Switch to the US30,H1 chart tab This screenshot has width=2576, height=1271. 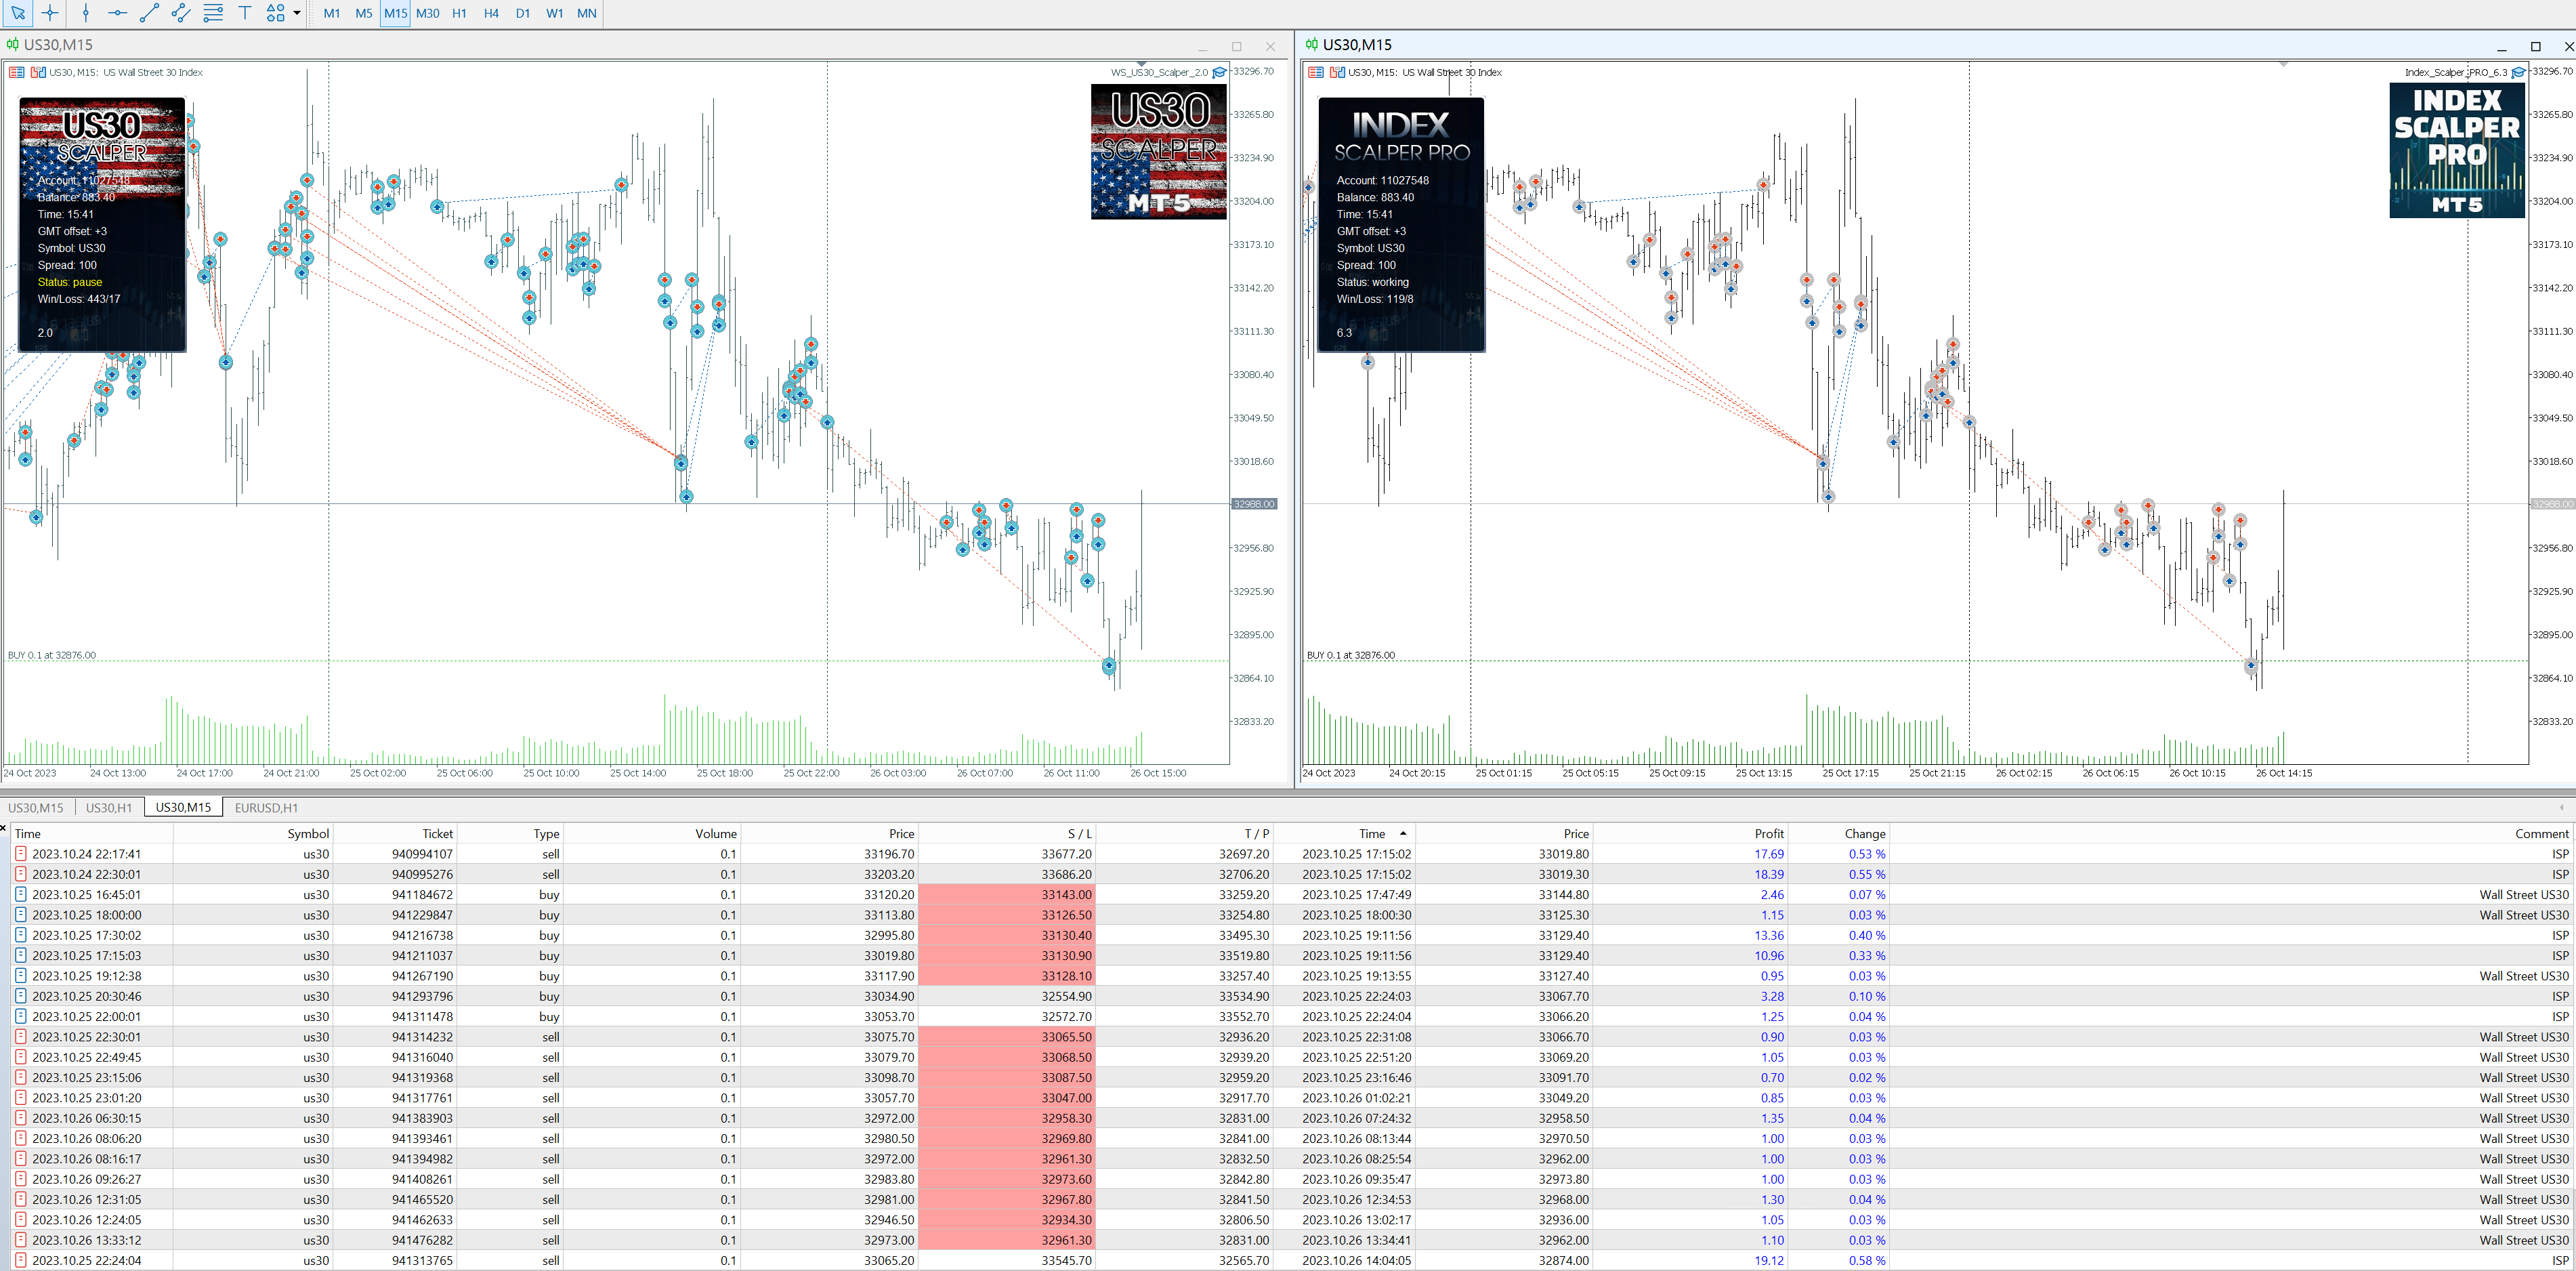[x=109, y=808]
